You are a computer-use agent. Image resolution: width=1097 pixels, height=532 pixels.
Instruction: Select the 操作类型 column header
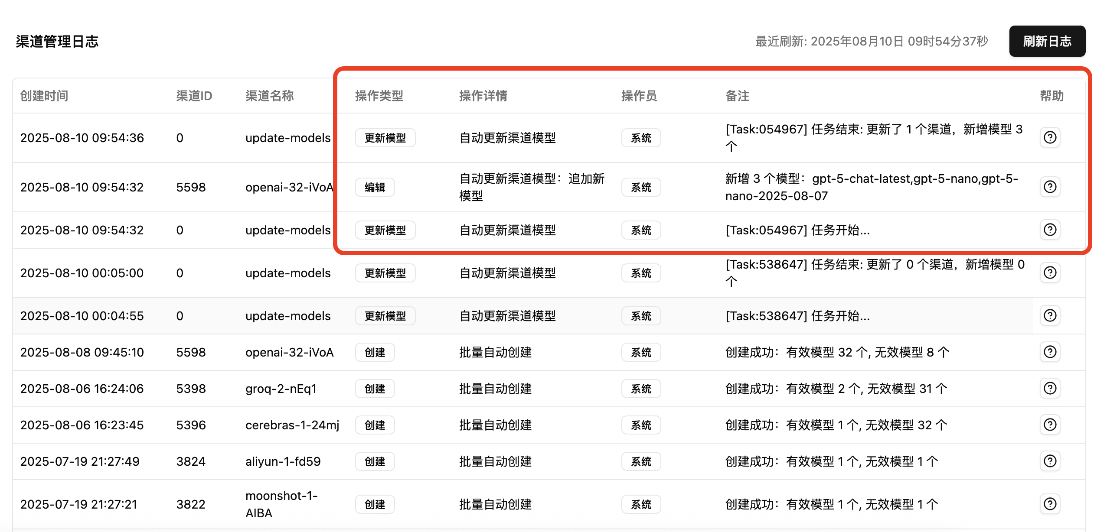coord(379,96)
